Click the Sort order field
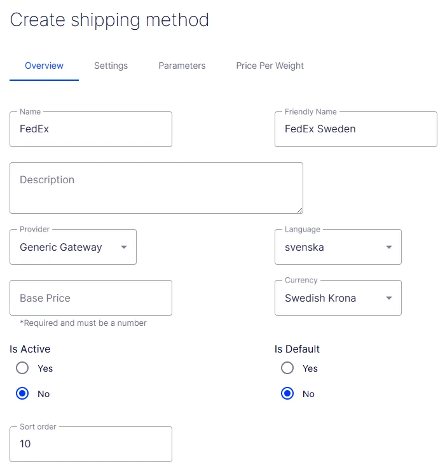Screen dimensions: 445x469 [91, 444]
